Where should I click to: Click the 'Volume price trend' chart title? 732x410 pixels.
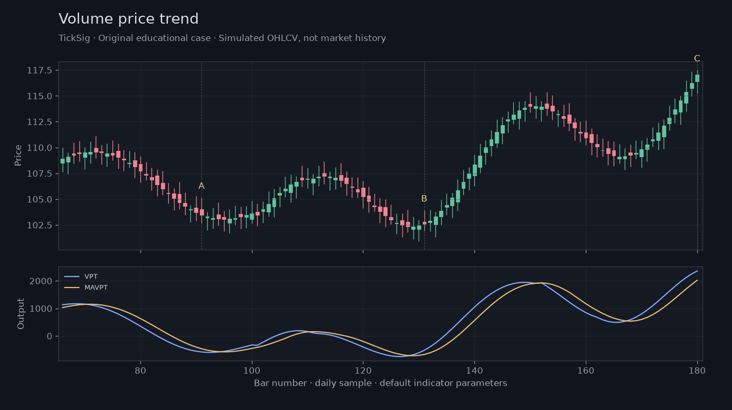[x=128, y=19]
